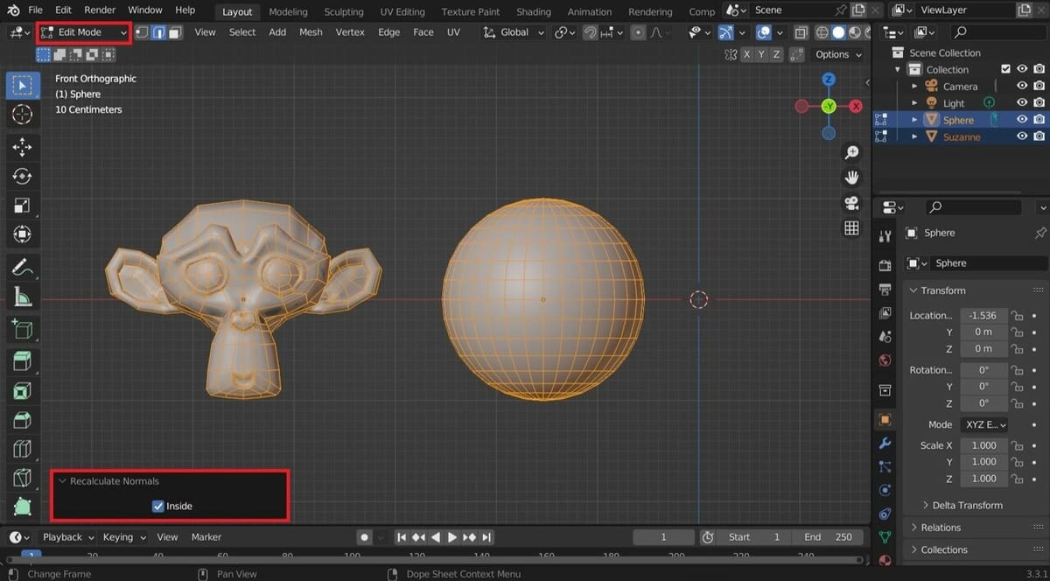The width and height of the screenshot is (1050, 581).
Task: Click the pan view hand icon
Action: pos(851,178)
